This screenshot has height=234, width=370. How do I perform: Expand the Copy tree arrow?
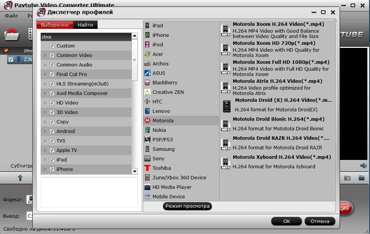pos(45,122)
